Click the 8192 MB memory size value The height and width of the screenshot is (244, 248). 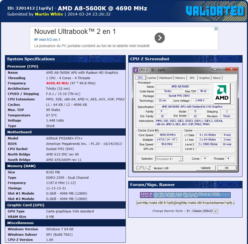point(53,172)
